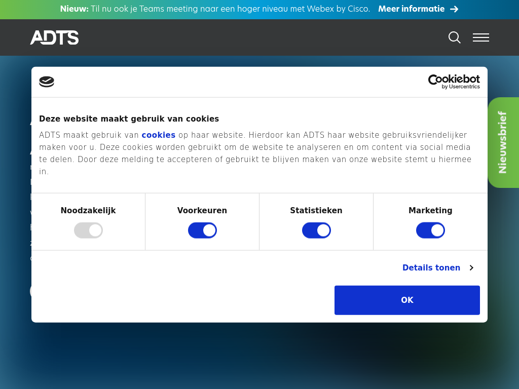The image size is (519, 389).
Task: Switch off the Marketing cookie toggle
Action: [430, 230]
